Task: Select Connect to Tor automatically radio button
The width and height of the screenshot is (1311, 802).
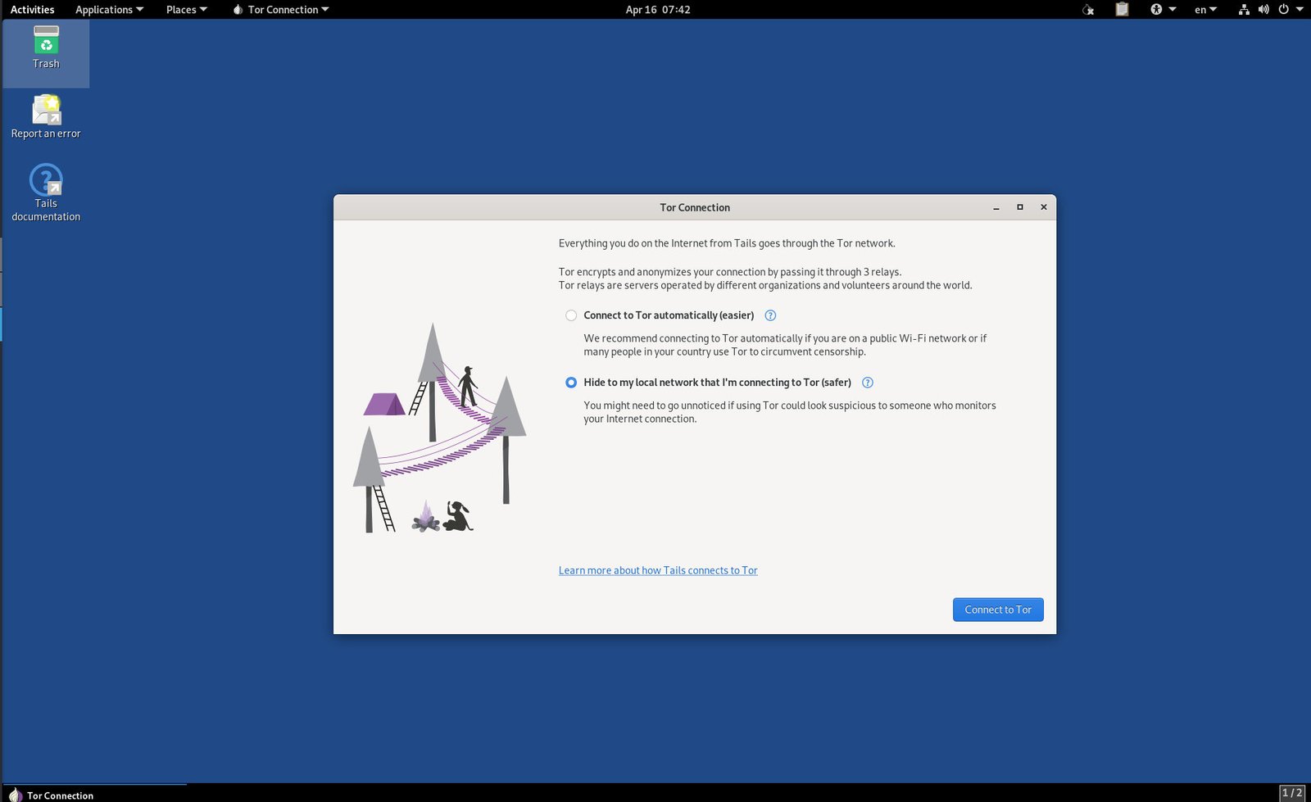Action: [x=571, y=315]
